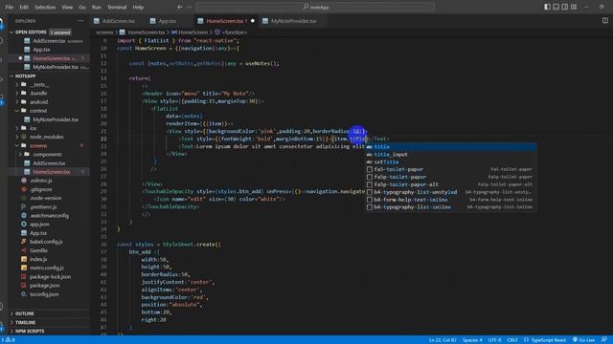613x344 pixels.
Task: Open the Go menu
Action: pos(82,7)
